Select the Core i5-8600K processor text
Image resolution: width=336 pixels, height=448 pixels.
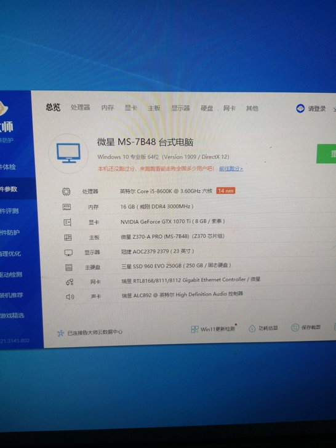click(x=166, y=191)
